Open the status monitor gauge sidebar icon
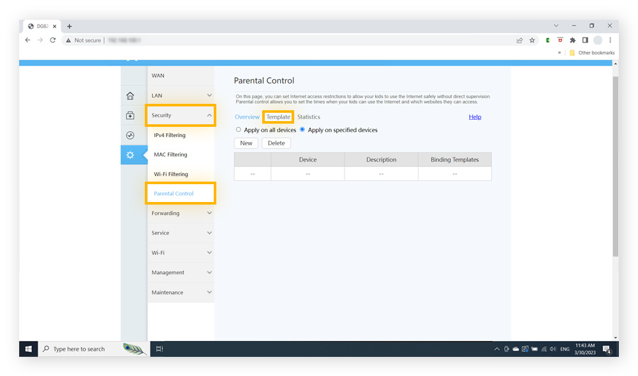This screenshot has height=376, width=638. pos(130,135)
